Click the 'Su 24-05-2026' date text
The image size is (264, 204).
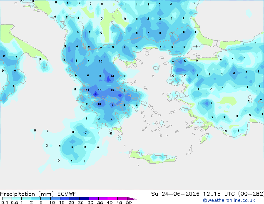tap(175, 194)
